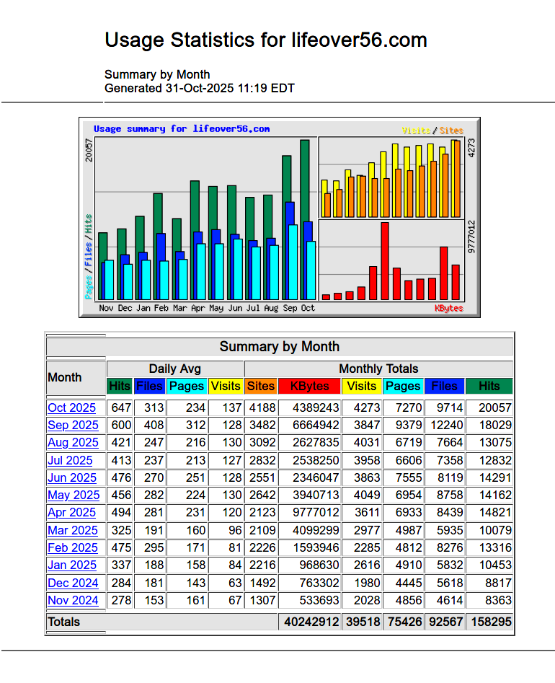Select the Feb 2025 month link
This screenshot has width=555, height=683.
tap(72, 547)
